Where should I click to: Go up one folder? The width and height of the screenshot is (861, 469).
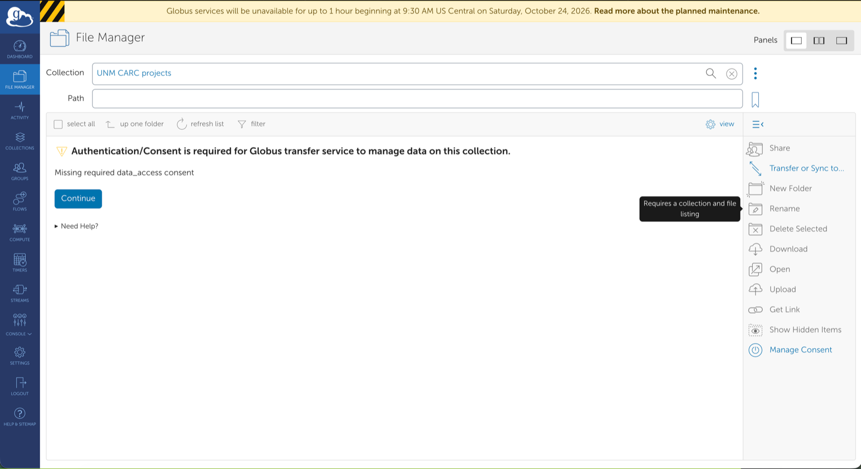pyautogui.click(x=135, y=124)
